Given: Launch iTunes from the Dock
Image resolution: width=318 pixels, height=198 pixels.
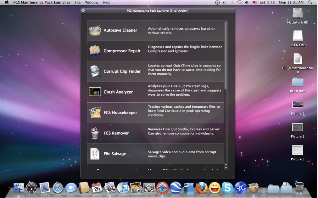Looking at the screenshot, I should point(123,188).
